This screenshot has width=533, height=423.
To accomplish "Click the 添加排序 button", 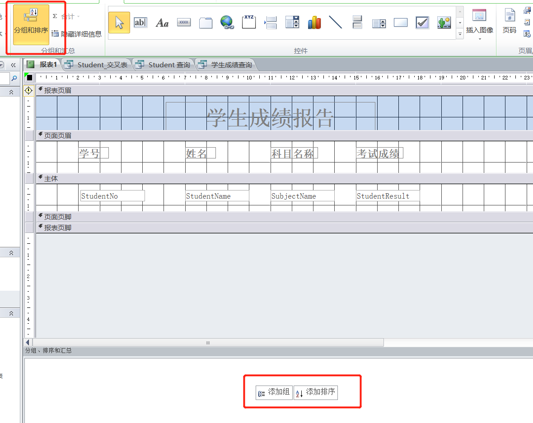I will pos(316,392).
